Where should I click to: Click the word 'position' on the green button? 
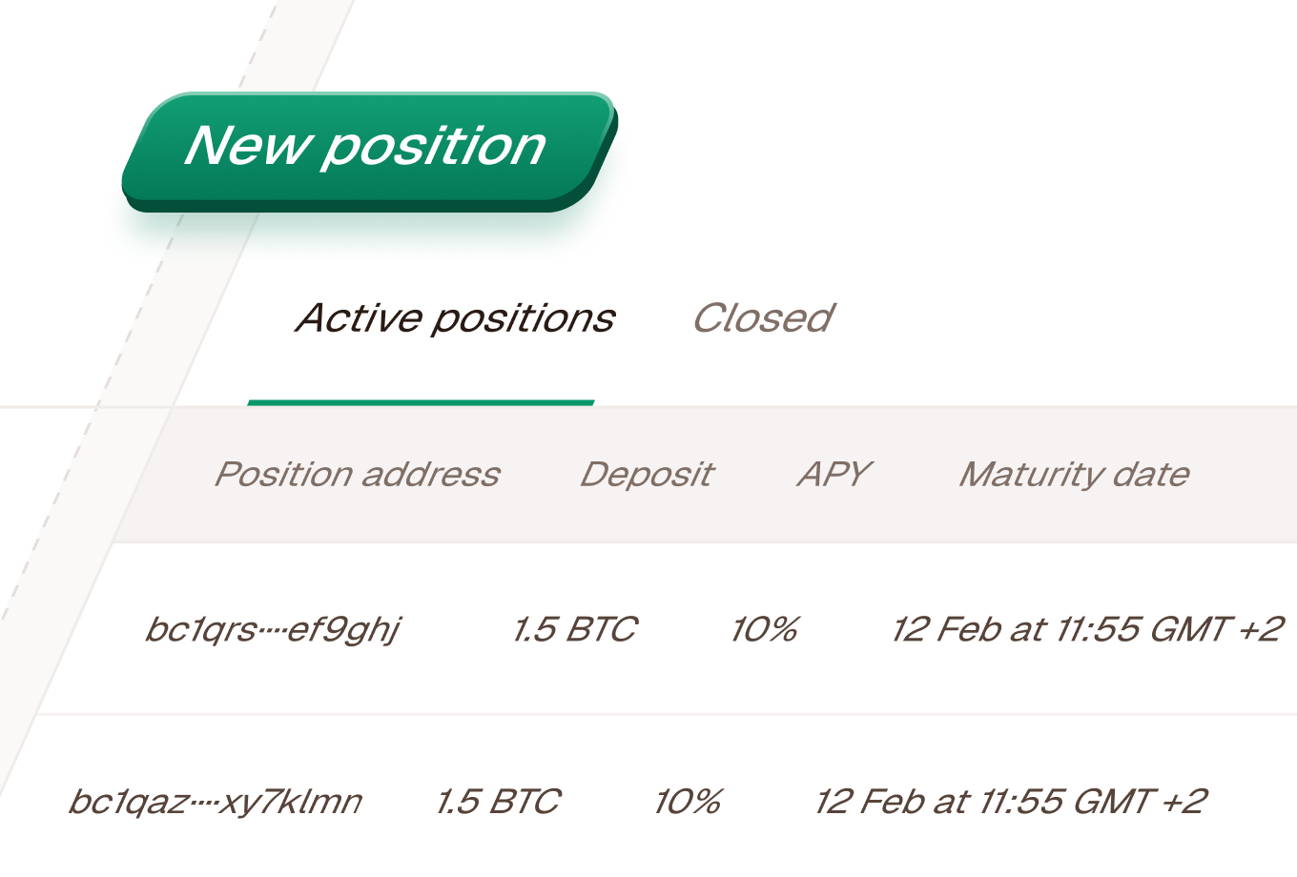click(x=434, y=148)
